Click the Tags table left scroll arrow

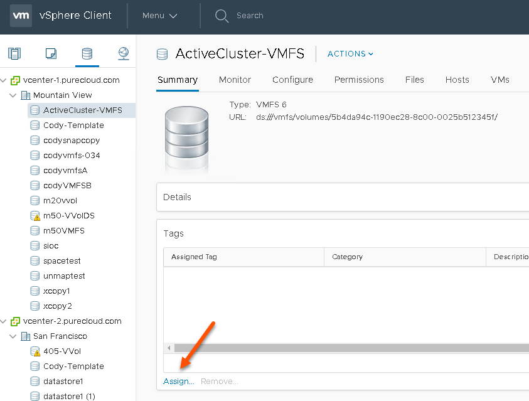click(169, 348)
